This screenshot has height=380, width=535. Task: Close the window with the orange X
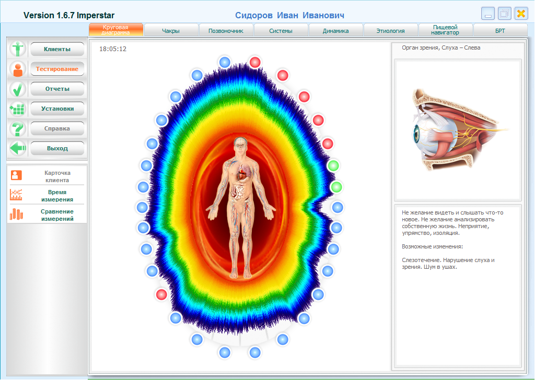[x=521, y=14]
